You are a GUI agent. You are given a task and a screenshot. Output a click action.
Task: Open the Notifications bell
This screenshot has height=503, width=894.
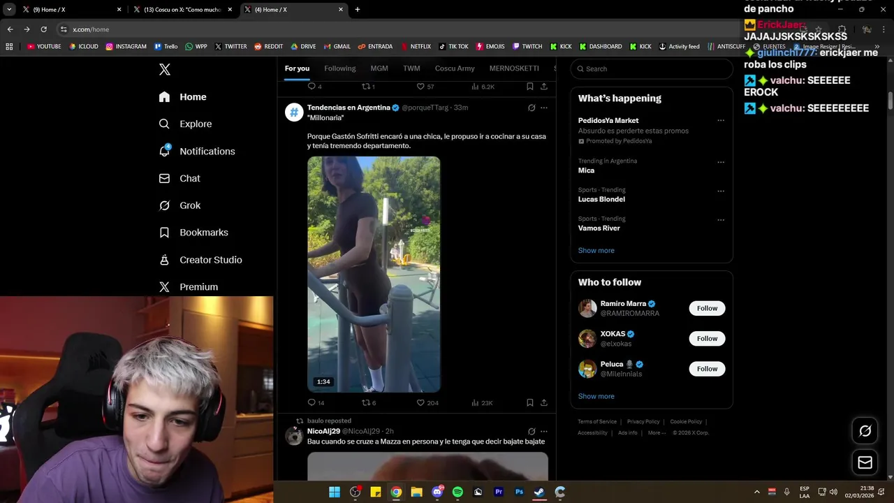pyautogui.click(x=197, y=151)
